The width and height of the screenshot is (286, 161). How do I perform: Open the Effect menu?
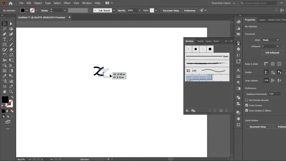click(x=67, y=3)
